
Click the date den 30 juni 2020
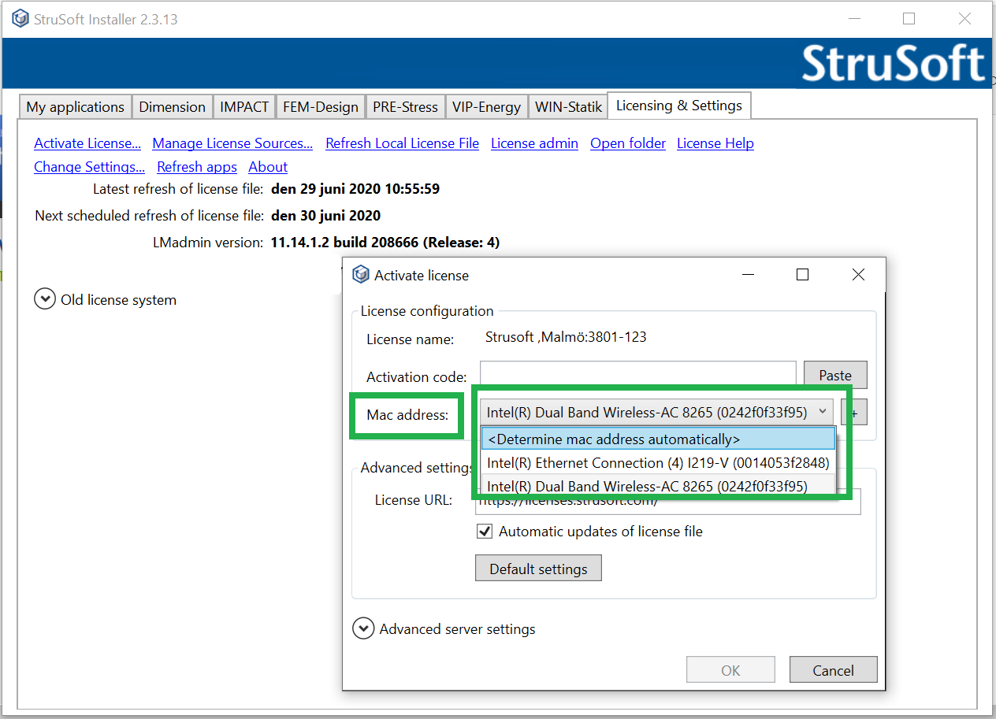(326, 216)
